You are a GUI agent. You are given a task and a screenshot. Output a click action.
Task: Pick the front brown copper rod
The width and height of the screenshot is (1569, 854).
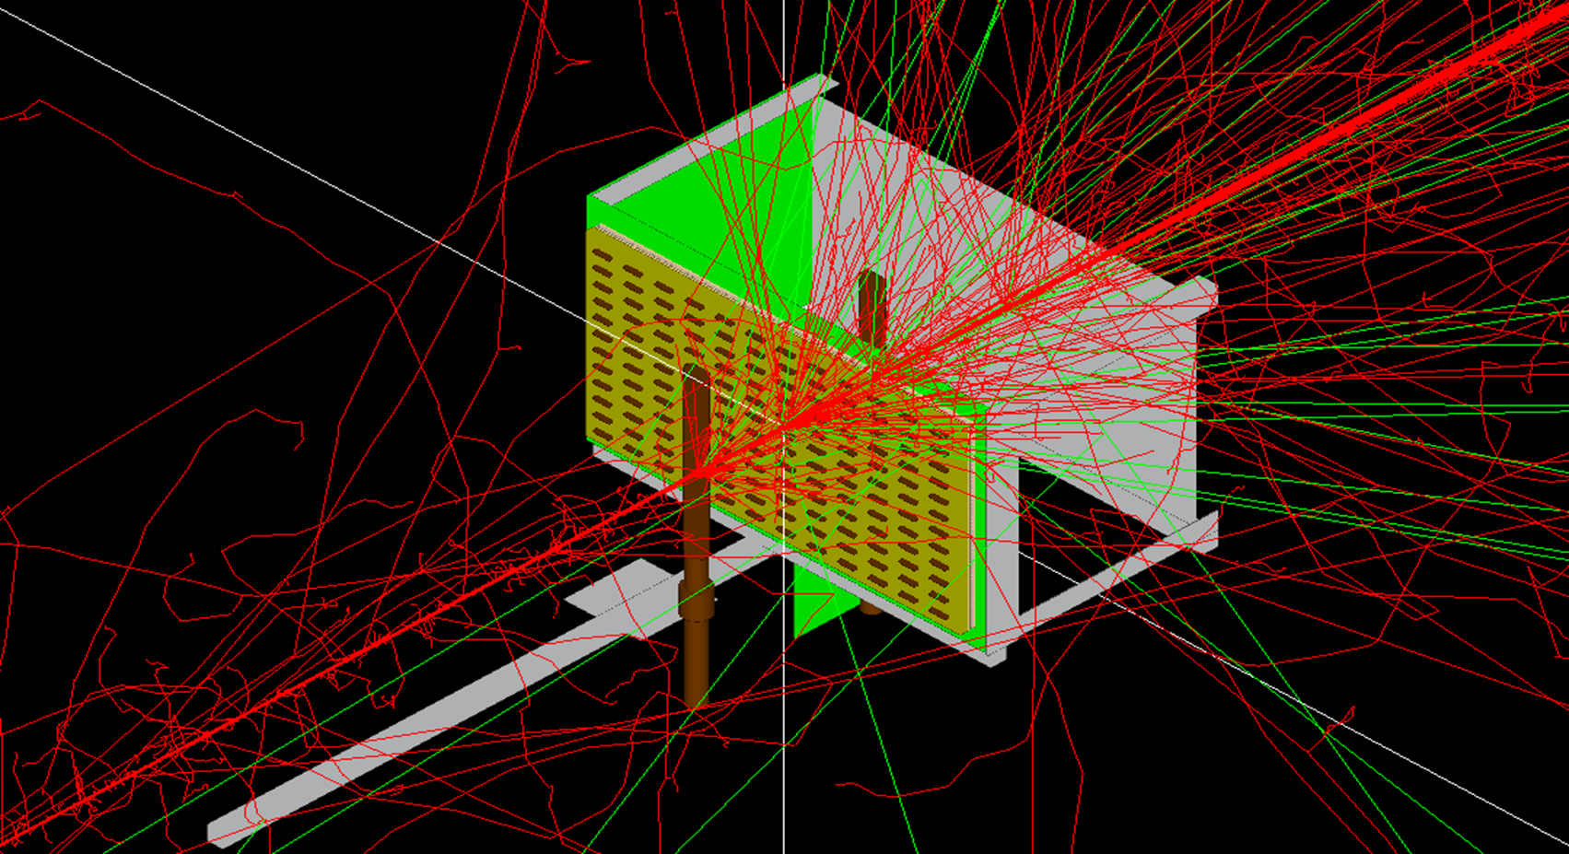point(697,534)
